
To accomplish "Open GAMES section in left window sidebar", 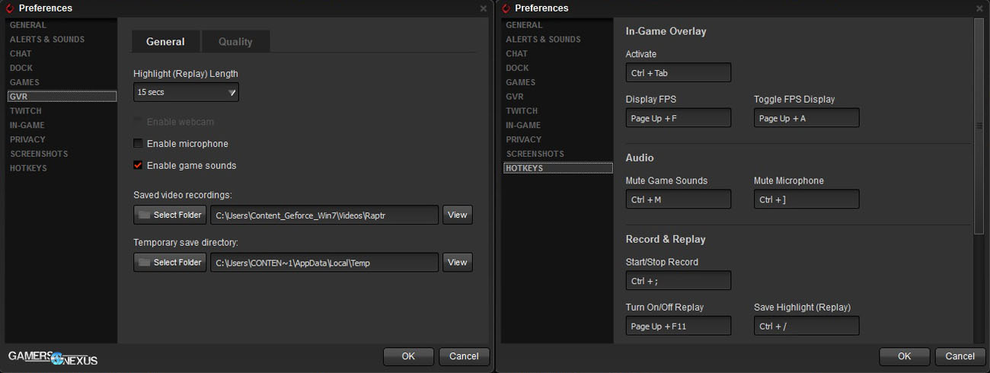I will point(24,82).
